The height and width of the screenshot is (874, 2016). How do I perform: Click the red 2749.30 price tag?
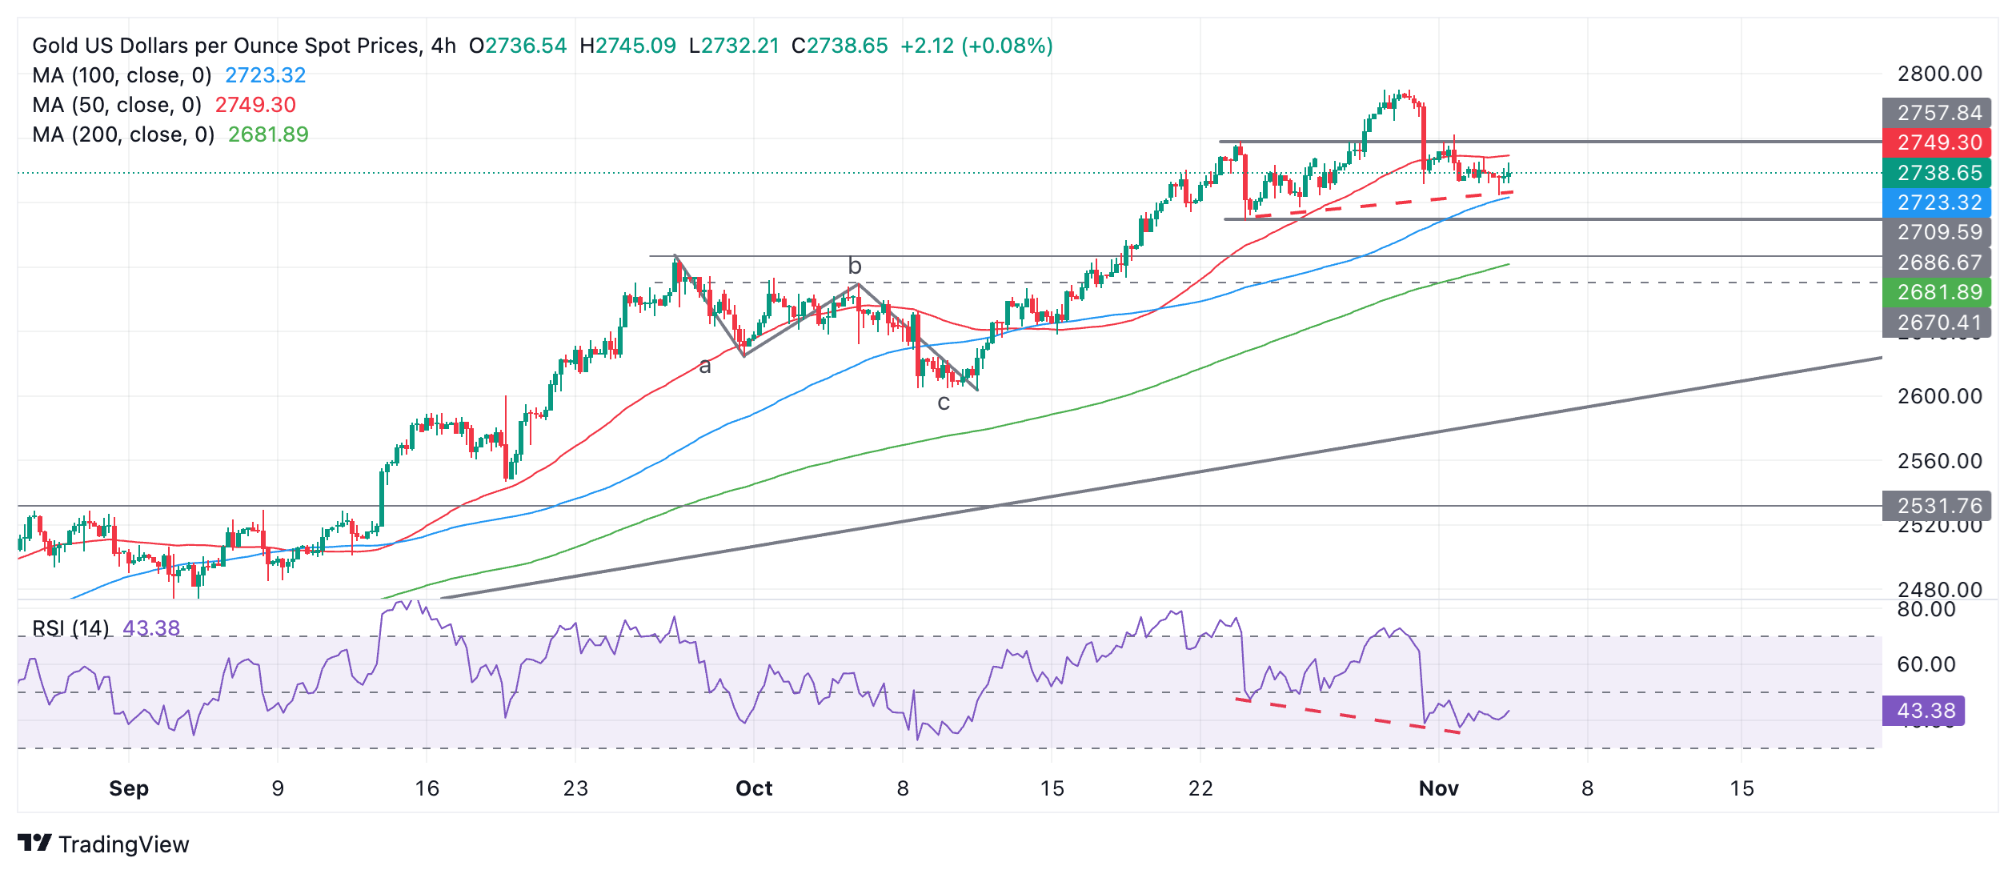click(x=1938, y=142)
